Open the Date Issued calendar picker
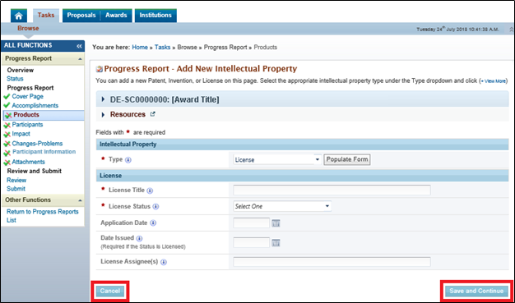Viewport: 515px width, 303px height. pyautogui.click(x=276, y=243)
